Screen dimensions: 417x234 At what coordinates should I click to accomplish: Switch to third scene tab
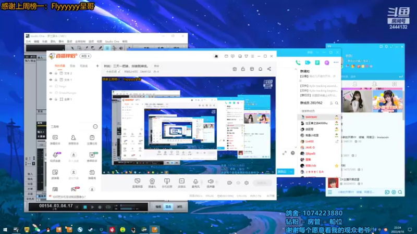click(x=84, y=66)
